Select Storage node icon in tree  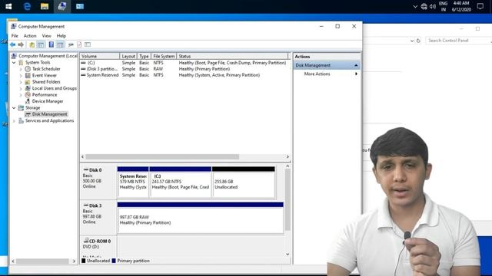coord(21,107)
